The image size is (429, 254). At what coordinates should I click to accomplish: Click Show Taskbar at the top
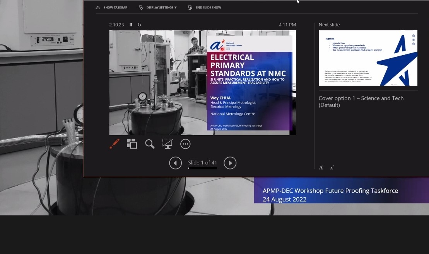pyautogui.click(x=112, y=7)
